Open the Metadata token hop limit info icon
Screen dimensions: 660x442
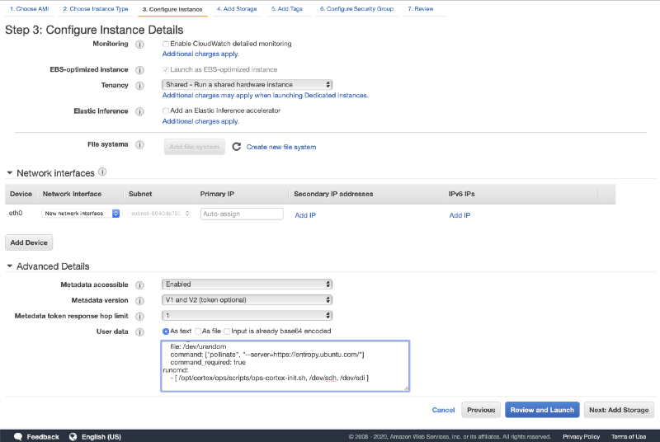pos(139,317)
